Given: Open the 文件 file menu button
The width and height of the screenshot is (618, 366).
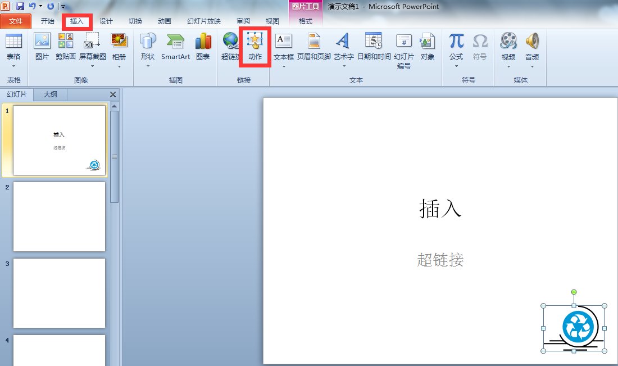Looking at the screenshot, I should point(16,21).
